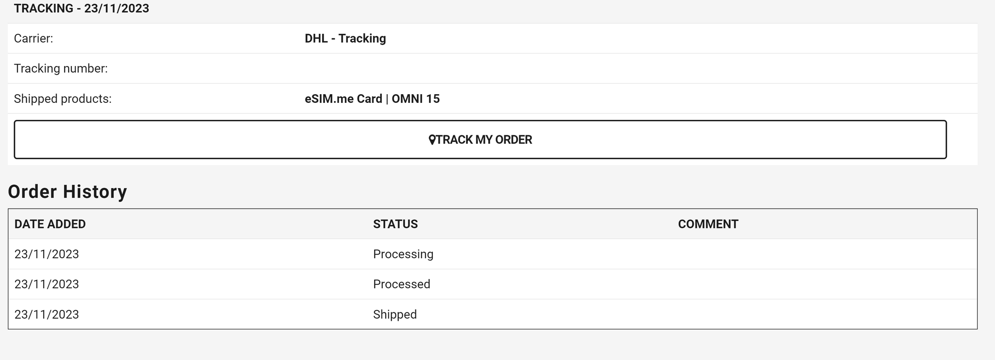
Task: Select the Processing status row
Action: [493, 254]
